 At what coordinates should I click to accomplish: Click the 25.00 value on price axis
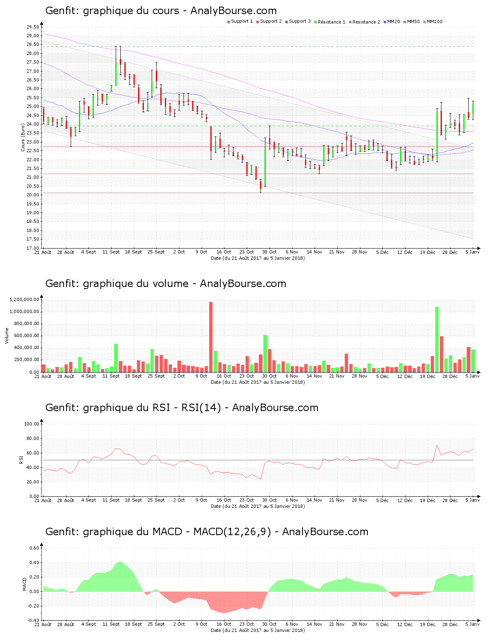(33, 106)
